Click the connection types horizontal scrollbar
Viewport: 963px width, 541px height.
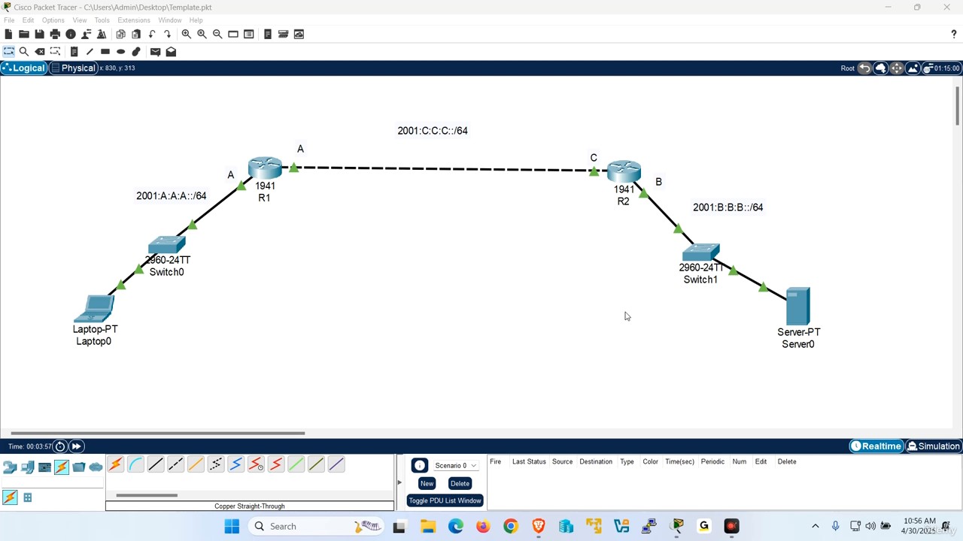(x=147, y=495)
